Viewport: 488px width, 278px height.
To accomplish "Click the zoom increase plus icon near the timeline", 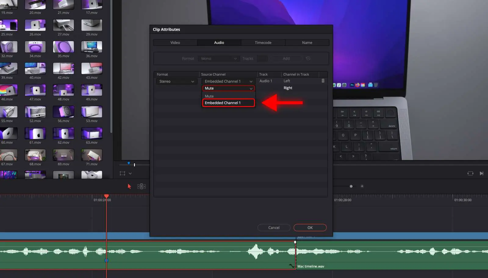I will point(362,186).
